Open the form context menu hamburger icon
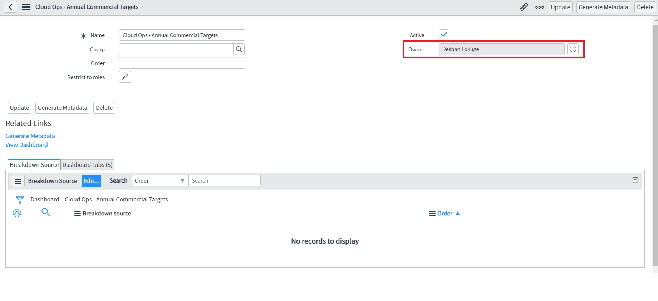This screenshot has height=301, width=658. pos(26,7)
